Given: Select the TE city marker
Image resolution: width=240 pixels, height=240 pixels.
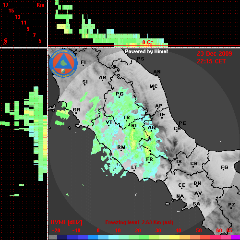Looking at the screenshot, I should 162,118.
